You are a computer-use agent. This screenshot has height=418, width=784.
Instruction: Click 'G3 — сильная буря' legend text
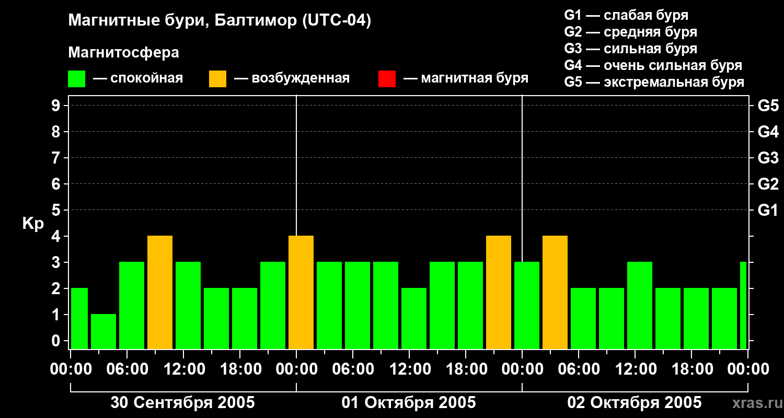(630, 49)
